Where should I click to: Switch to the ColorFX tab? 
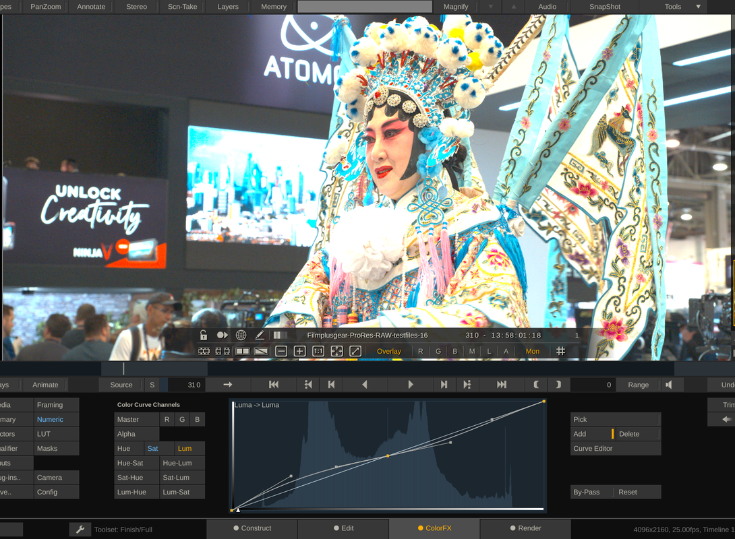coord(434,528)
